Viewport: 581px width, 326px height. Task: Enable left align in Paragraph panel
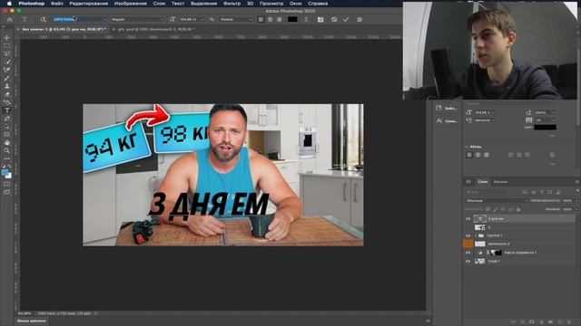point(469,155)
